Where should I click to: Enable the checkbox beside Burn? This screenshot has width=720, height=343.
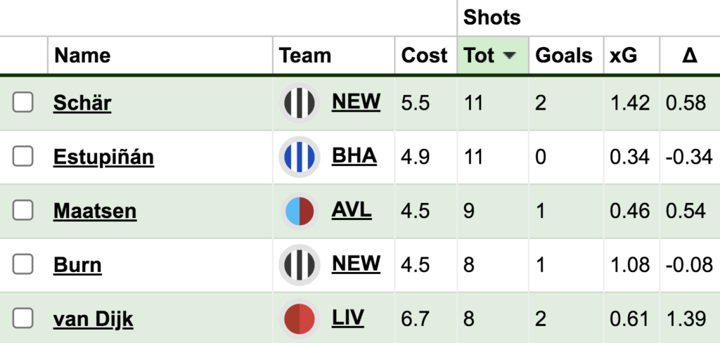(x=23, y=264)
